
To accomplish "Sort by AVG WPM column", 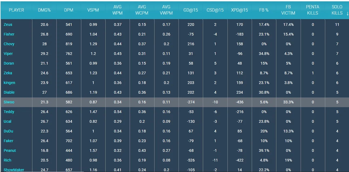I will click(118, 10).
